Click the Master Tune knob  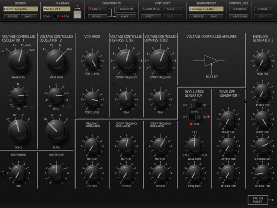(x=56, y=172)
